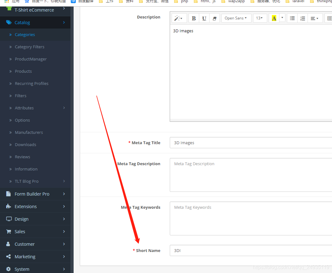The width and height of the screenshot is (332, 273).
Task: Insert a numbered list
Action: click(303, 18)
